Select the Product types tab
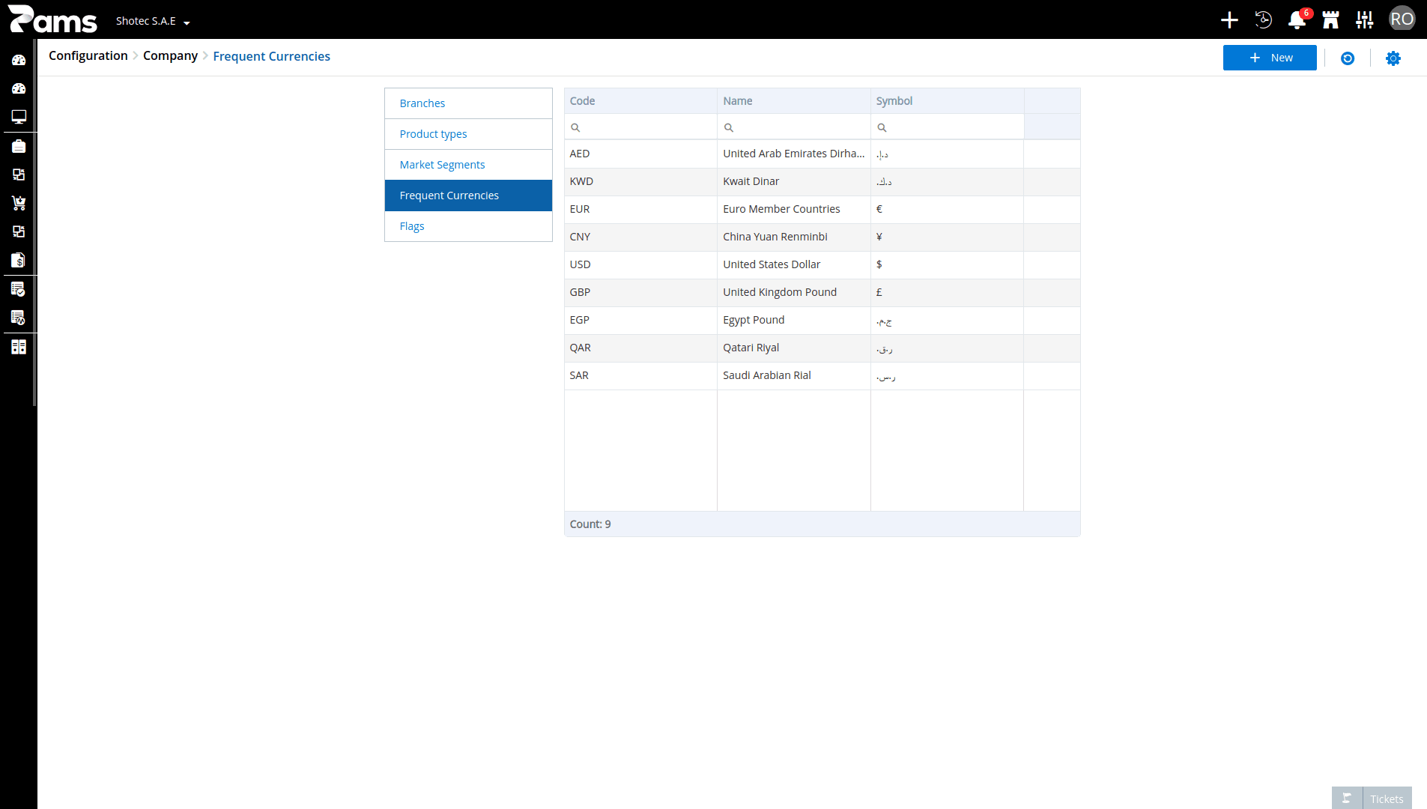 [468, 134]
